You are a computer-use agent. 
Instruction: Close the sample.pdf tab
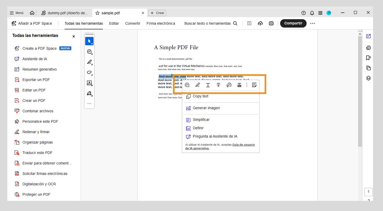click(x=143, y=13)
